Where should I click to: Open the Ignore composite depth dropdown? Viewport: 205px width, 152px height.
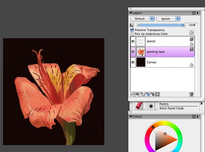(168, 19)
